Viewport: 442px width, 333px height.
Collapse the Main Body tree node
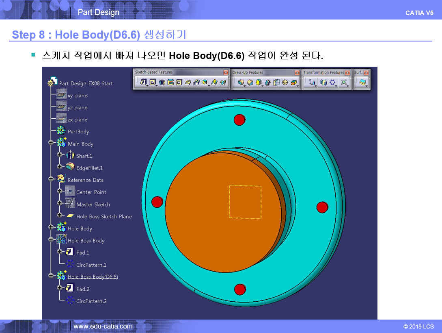pos(51,143)
